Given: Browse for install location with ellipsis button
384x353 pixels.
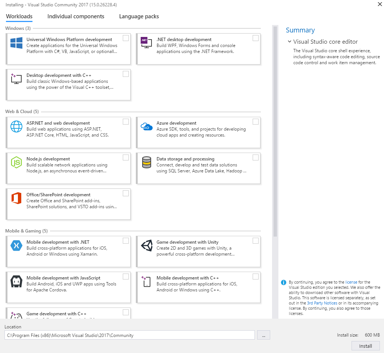Looking at the screenshot, I should tap(263, 335).
